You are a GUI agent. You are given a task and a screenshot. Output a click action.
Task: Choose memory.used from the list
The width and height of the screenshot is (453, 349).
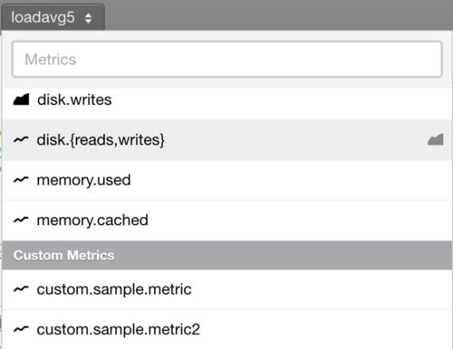click(83, 180)
